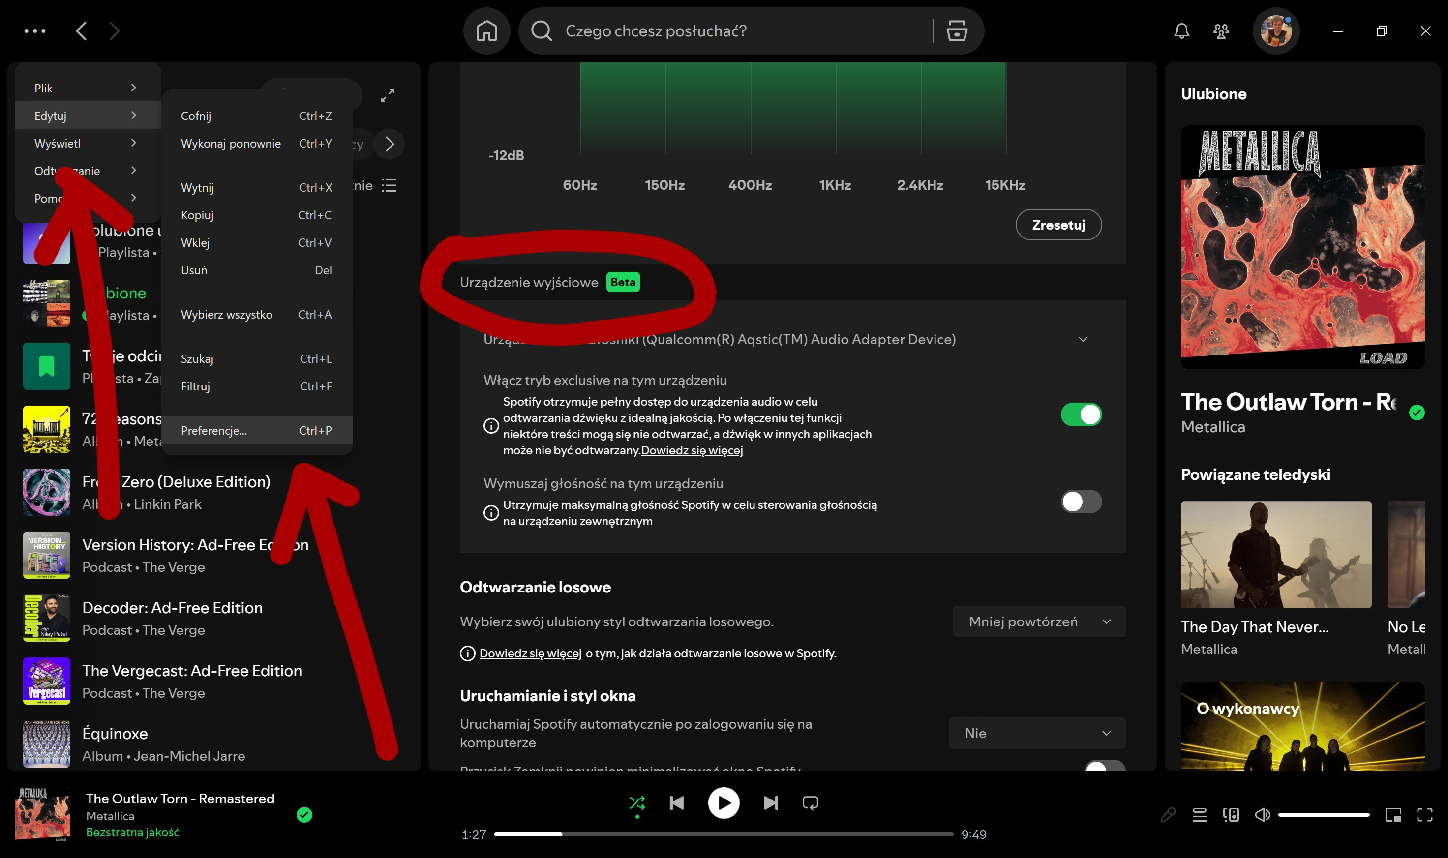The width and height of the screenshot is (1448, 858).
Task: Open the Mniej powtórzeń shuffle dropdown
Action: point(1039,621)
